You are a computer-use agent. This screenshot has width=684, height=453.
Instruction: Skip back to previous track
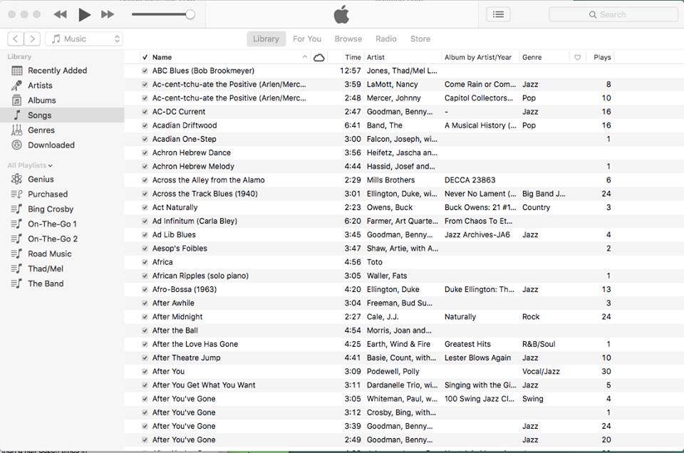coord(60,15)
